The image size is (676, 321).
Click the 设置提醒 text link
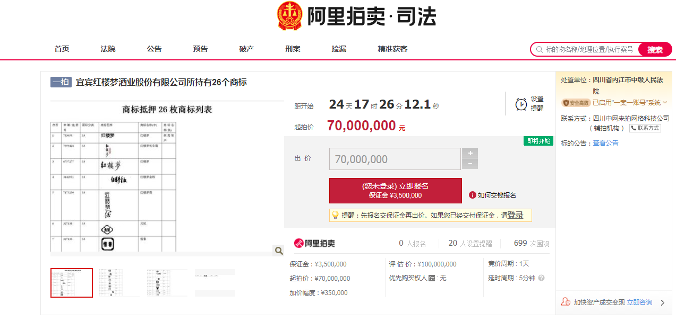tap(537, 103)
